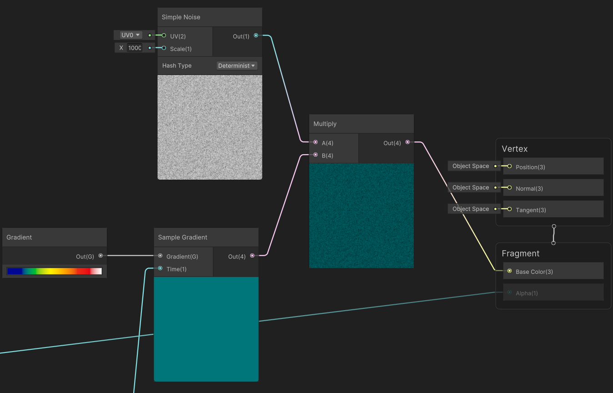
Task: Select the Multiply node title
Action: coord(325,124)
